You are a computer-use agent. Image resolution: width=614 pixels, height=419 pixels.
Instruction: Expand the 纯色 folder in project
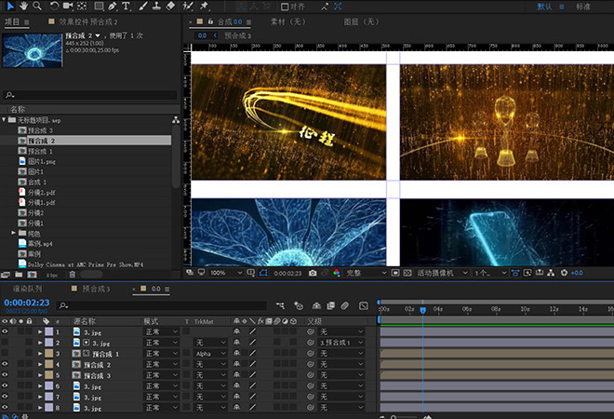coord(13,232)
